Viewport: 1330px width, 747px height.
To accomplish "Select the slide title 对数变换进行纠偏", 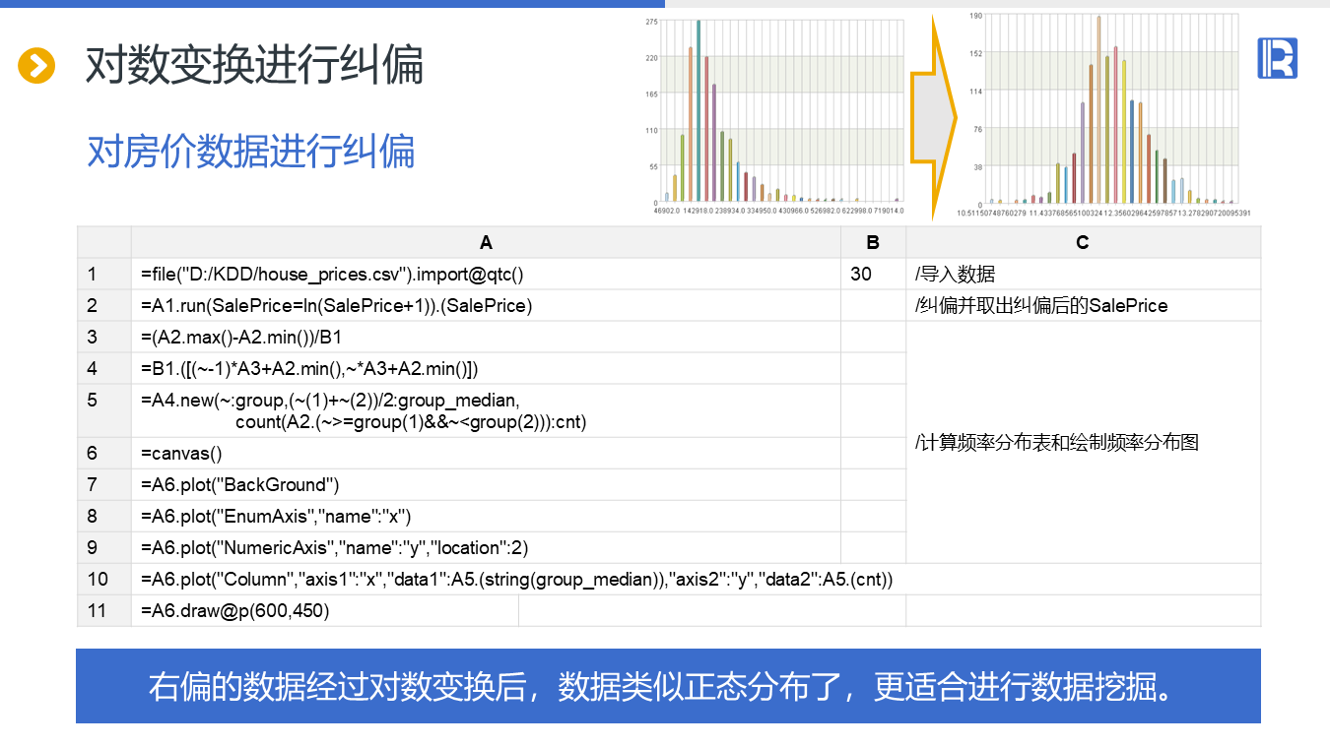I will (254, 66).
